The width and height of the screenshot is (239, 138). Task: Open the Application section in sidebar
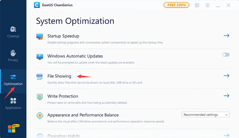point(13,104)
